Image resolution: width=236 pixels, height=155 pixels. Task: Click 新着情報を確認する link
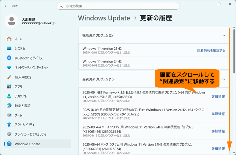tap(211, 50)
